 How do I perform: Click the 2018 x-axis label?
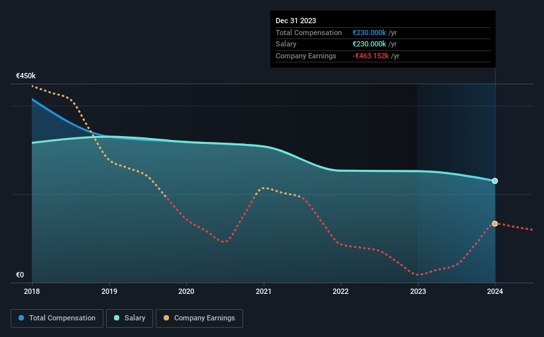click(32, 291)
